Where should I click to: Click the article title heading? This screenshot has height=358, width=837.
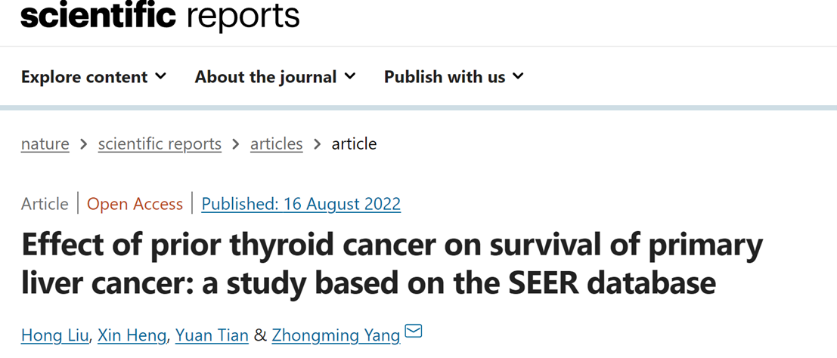pyautogui.click(x=392, y=264)
